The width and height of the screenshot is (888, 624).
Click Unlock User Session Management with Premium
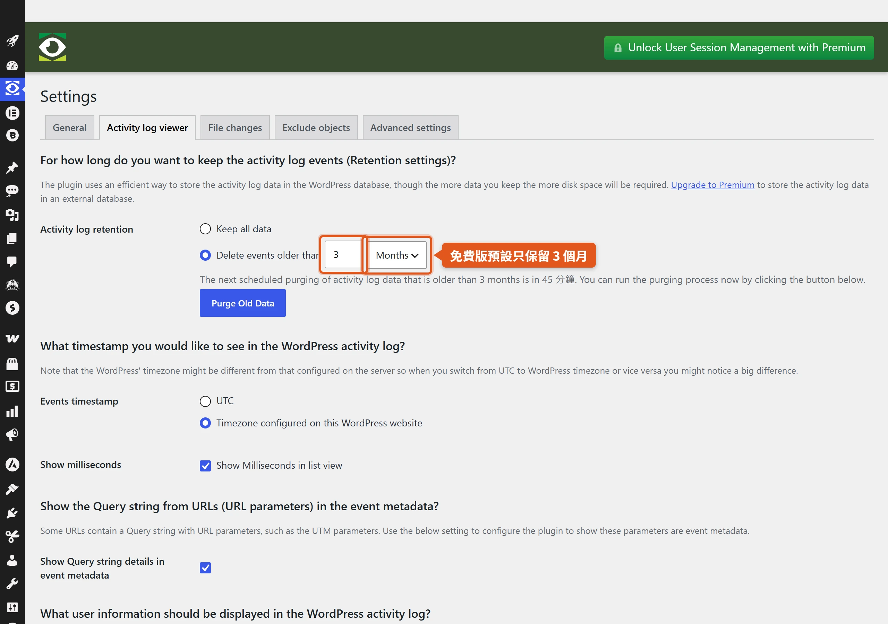click(x=739, y=47)
